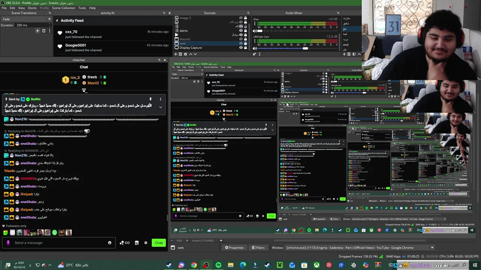Float the chatchat dock panel
481x270 pixels.
[159, 60]
